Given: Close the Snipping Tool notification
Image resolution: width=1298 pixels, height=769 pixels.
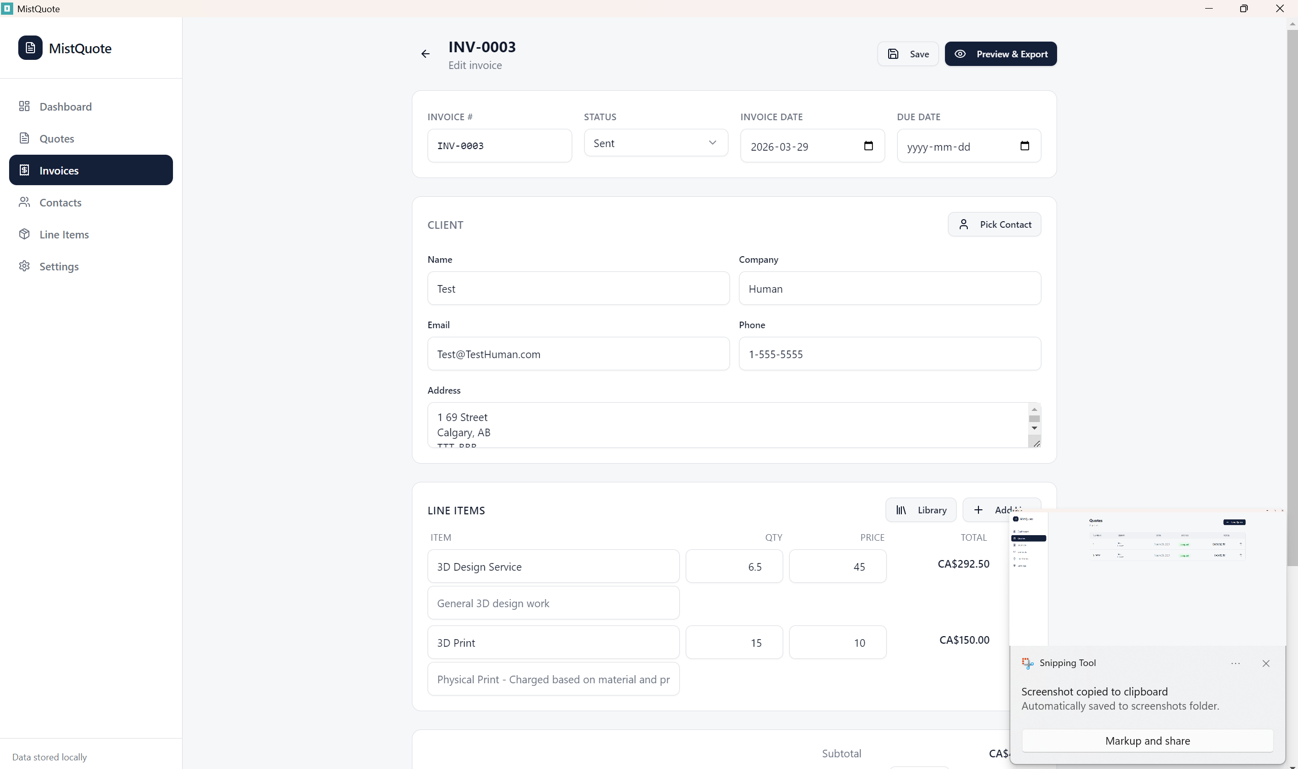Looking at the screenshot, I should tap(1266, 663).
